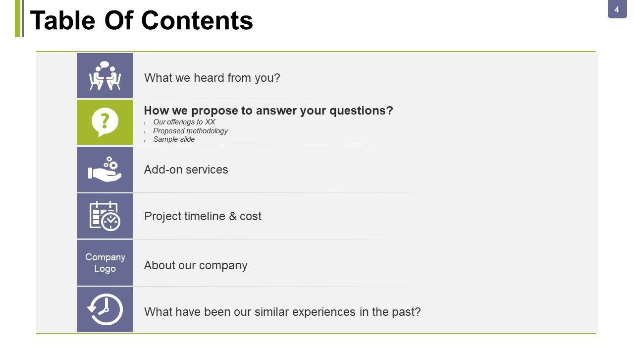Open the 'Add-on services' entry
This screenshot has height=357, width=634.
click(x=186, y=170)
